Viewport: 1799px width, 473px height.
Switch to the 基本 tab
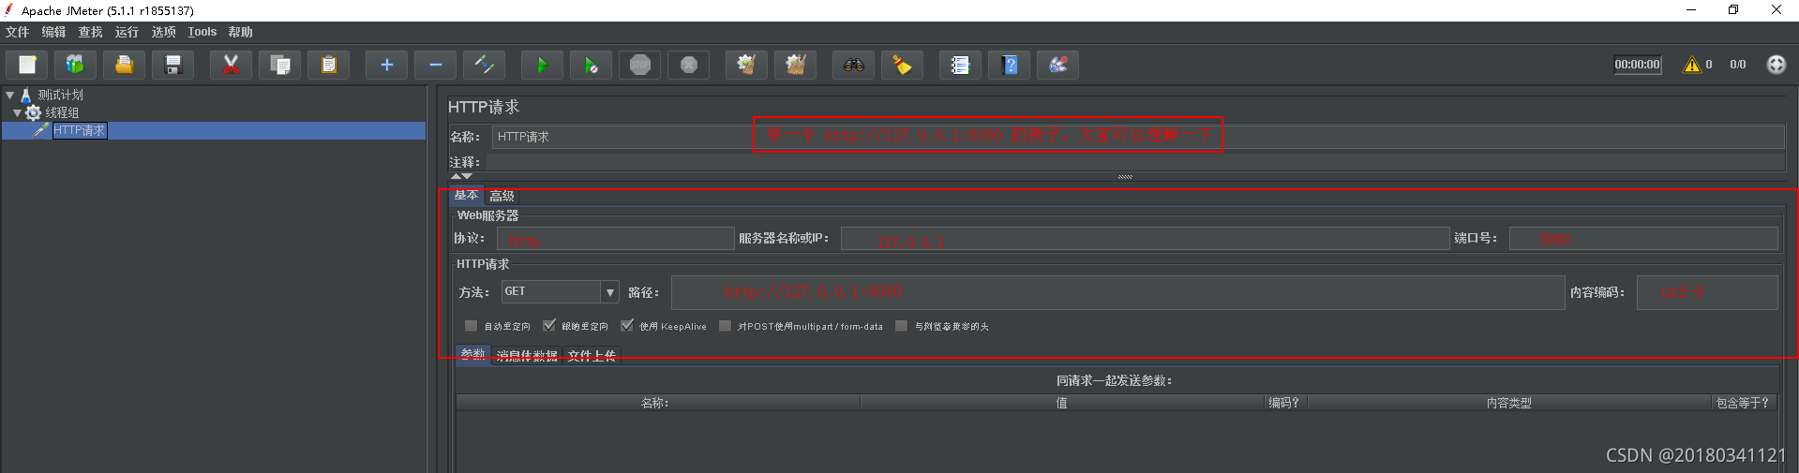pyautogui.click(x=466, y=195)
